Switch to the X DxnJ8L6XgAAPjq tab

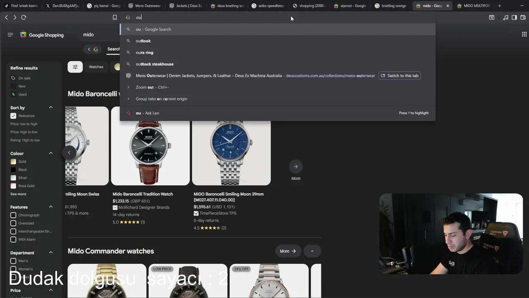(x=62, y=6)
